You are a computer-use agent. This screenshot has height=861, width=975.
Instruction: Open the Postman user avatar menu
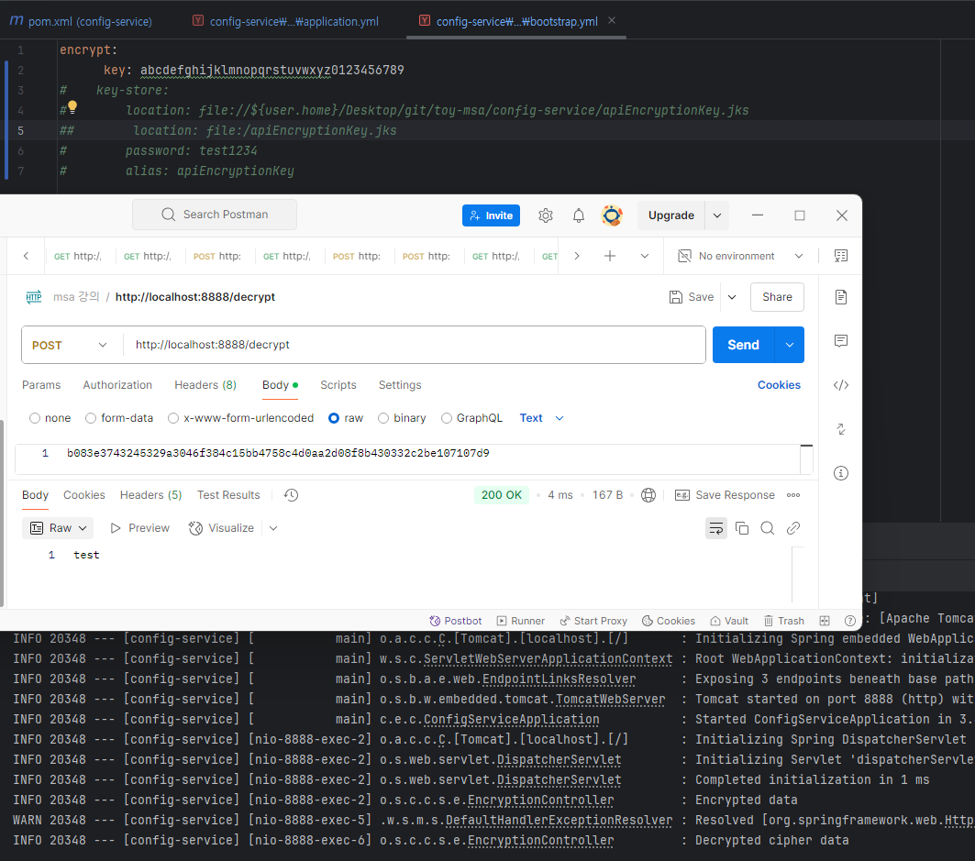612,215
